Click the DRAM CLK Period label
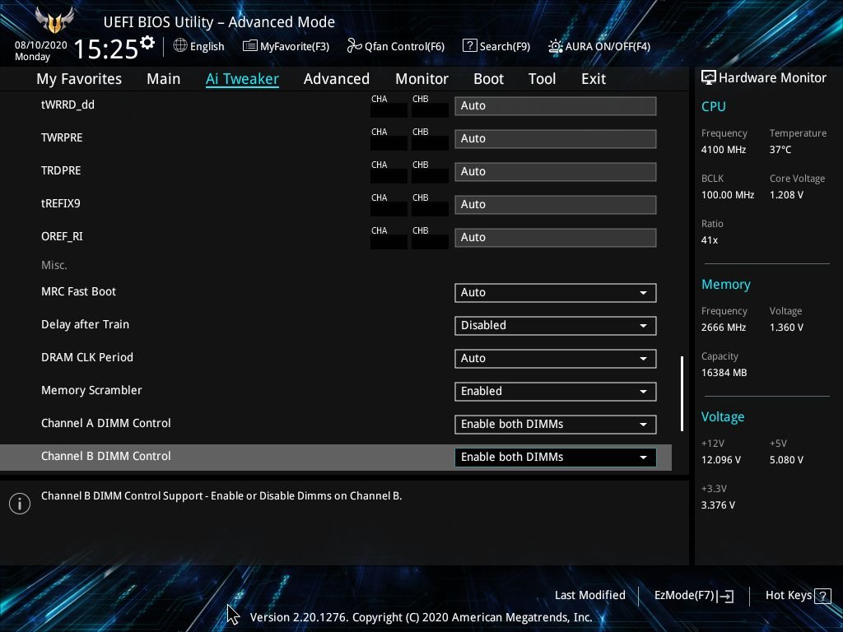 pos(87,357)
